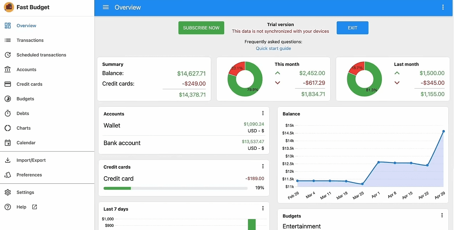Click the Bank account amount $13,537.47
The width and height of the screenshot is (454, 230).
(x=253, y=142)
